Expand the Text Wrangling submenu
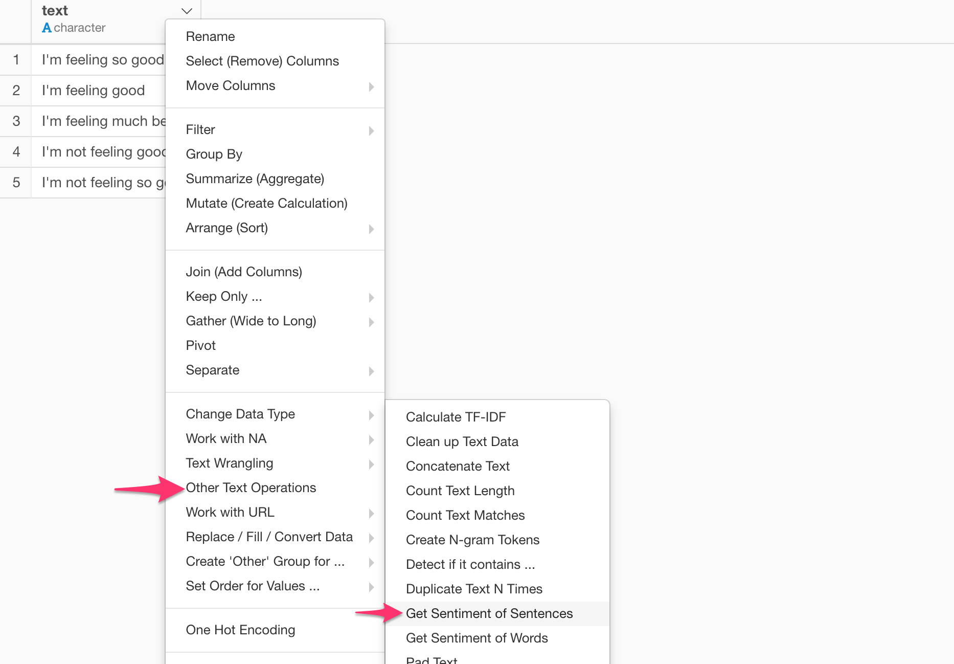This screenshot has width=954, height=664. tap(229, 463)
